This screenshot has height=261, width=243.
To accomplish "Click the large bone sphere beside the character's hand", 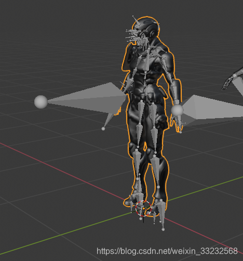I will [177, 110].
